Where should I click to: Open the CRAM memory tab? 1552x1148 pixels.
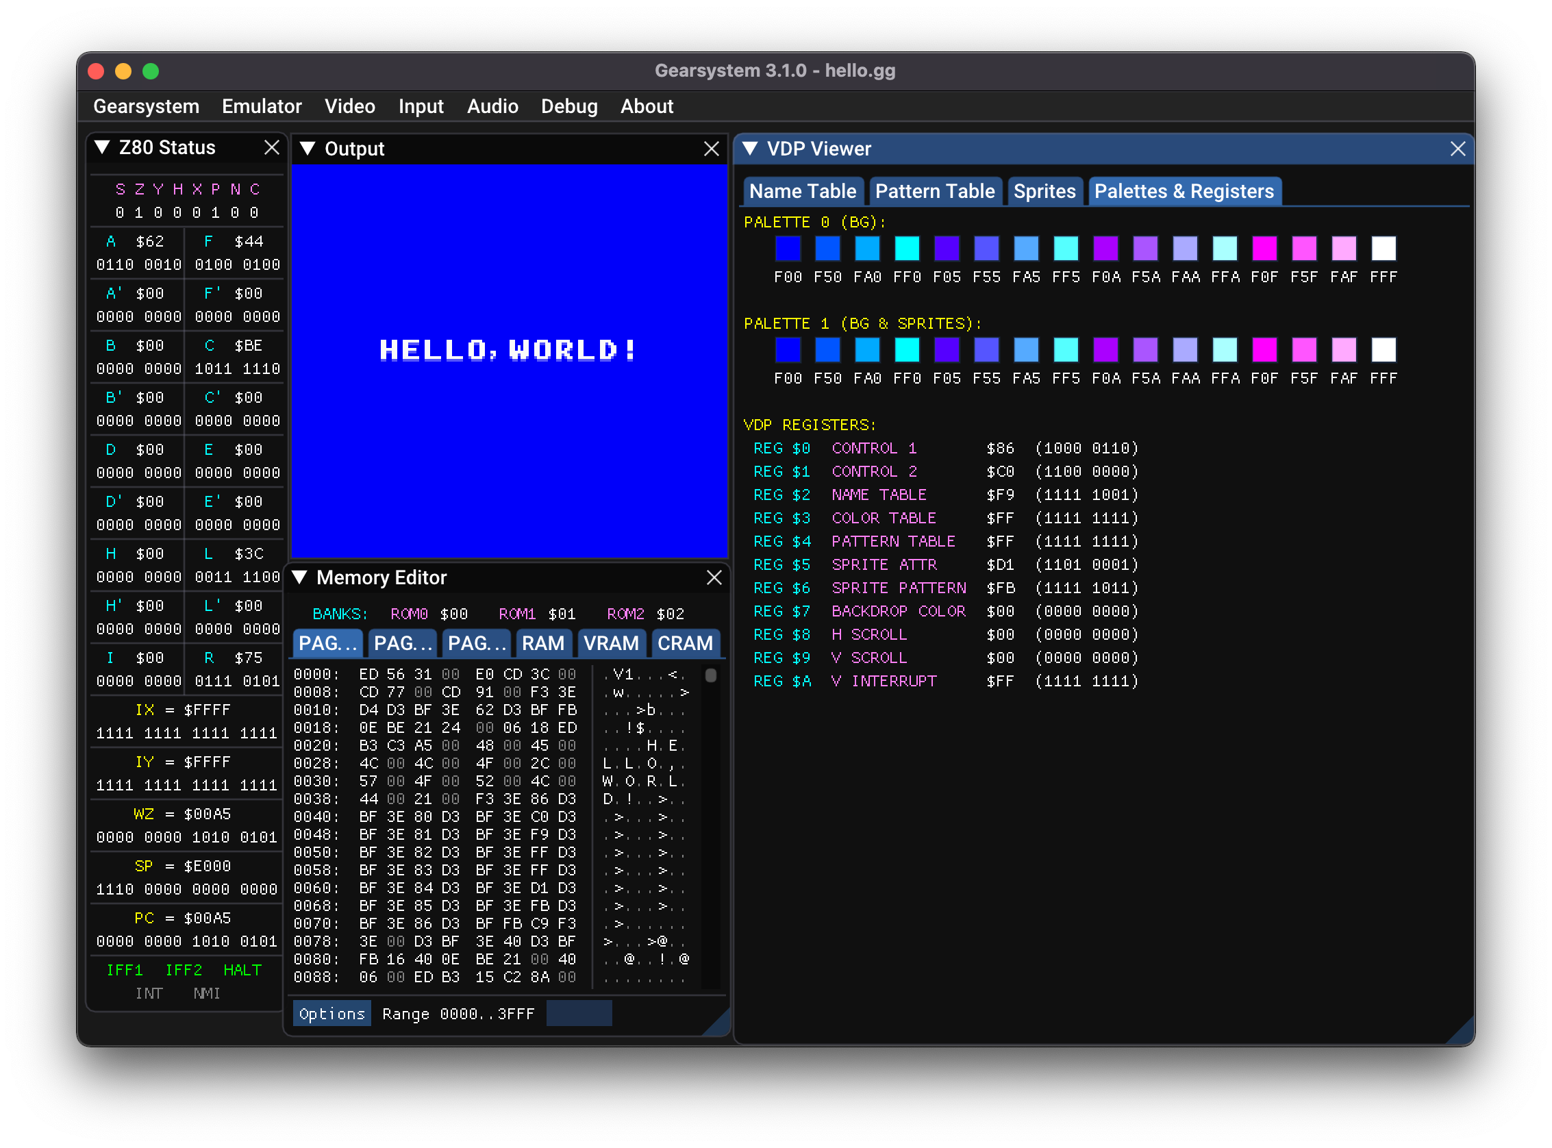coord(684,642)
